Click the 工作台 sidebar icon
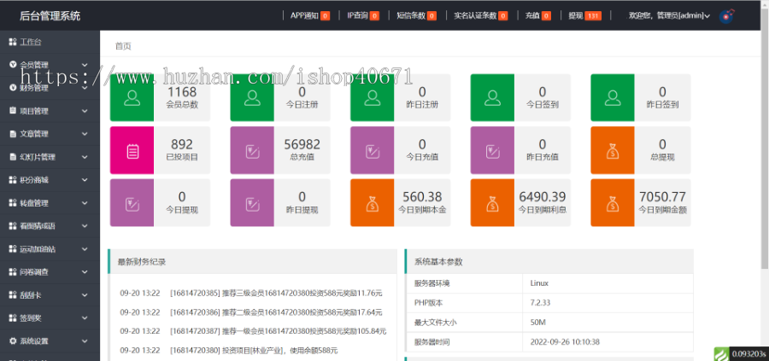 pyautogui.click(x=13, y=42)
